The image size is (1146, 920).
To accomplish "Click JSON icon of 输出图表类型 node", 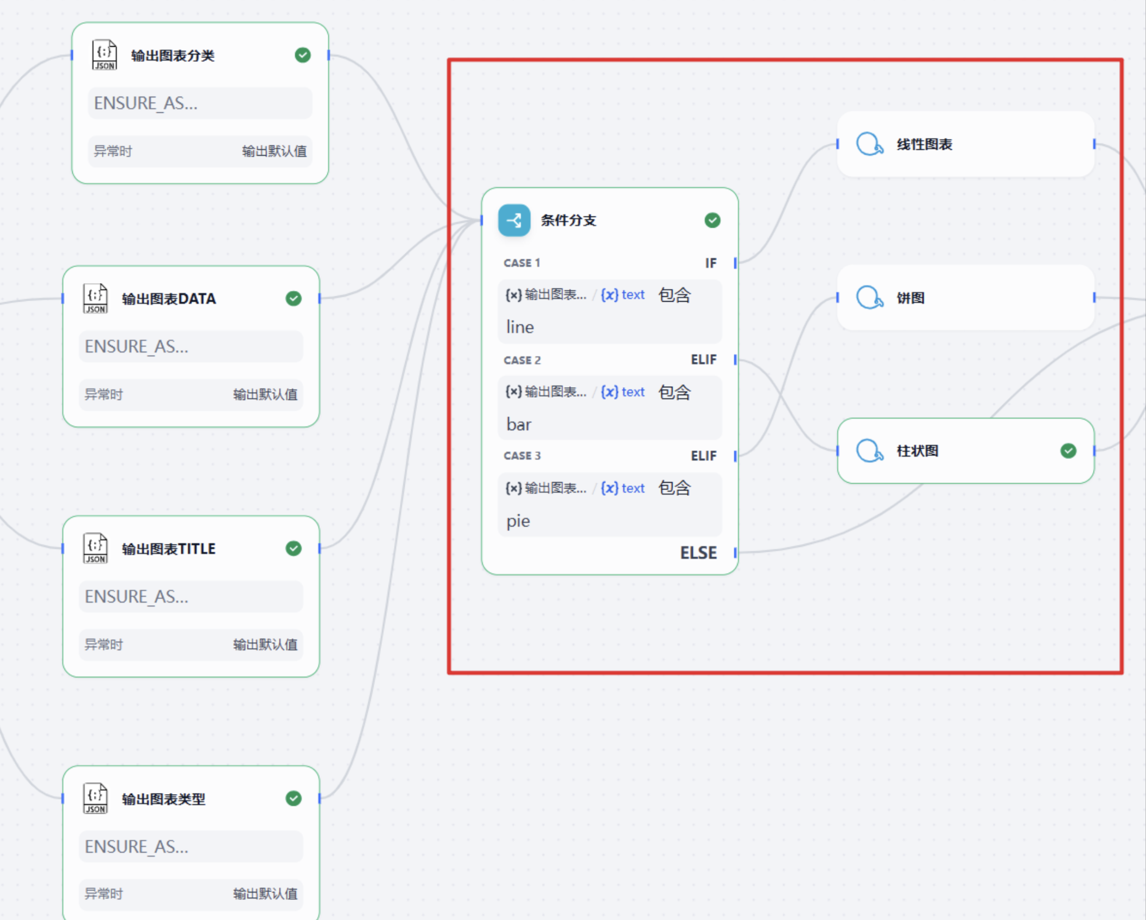I will 95,798.
